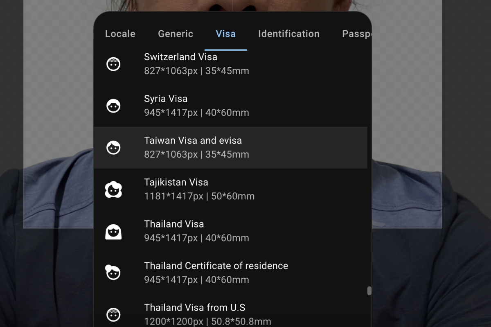The image size is (491, 327).
Task: Choose Thailand Visa from U.S preset
Action: (207, 314)
